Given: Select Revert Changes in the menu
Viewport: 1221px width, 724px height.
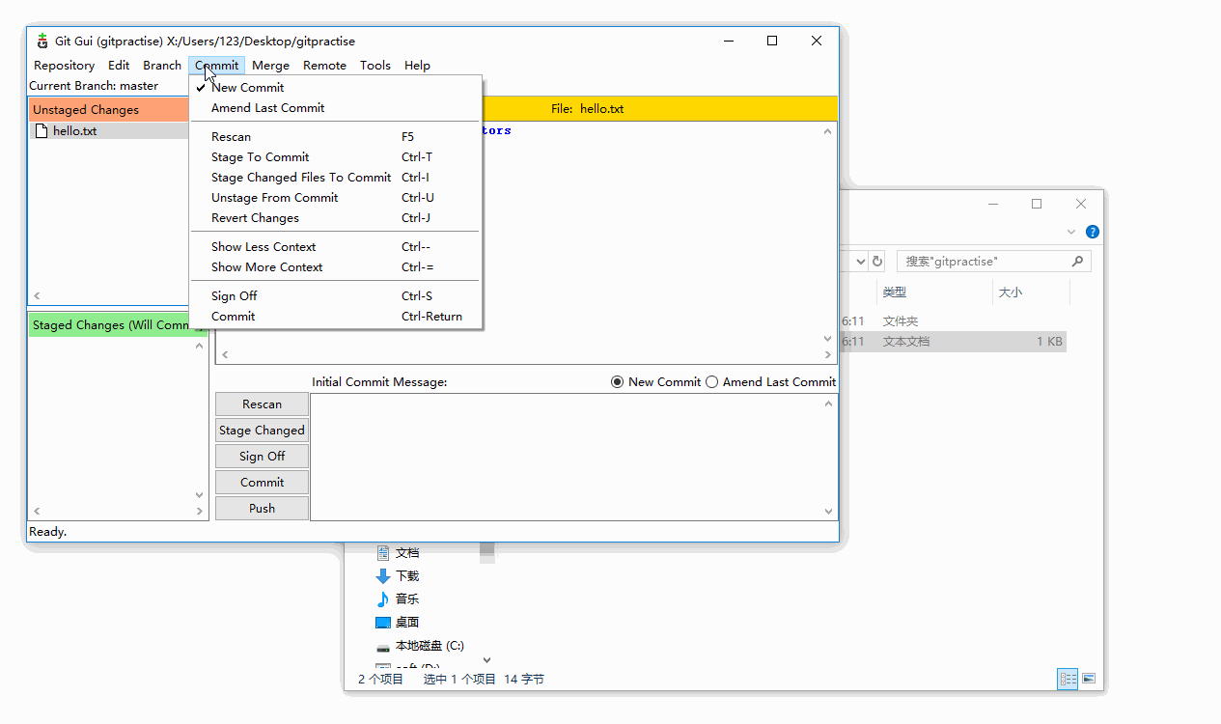Looking at the screenshot, I should click(336, 218).
